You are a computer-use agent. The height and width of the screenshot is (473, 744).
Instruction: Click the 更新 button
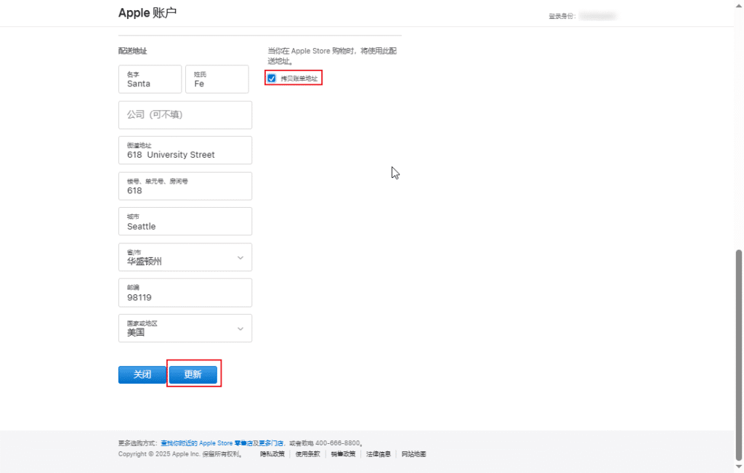[x=193, y=374]
